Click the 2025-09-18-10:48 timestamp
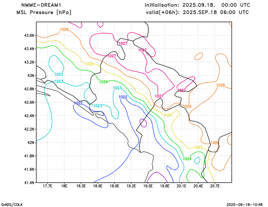Viewport: 268px width, 207px height. (x=245, y=205)
